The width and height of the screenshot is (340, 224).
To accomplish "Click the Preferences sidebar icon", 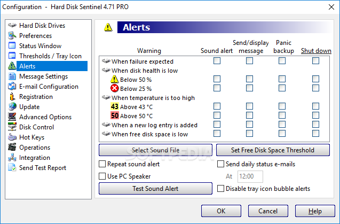I will click(x=12, y=35).
